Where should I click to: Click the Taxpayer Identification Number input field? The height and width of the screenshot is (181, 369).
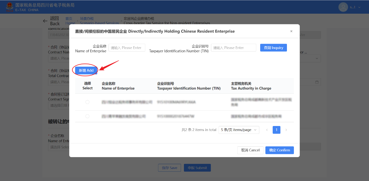[x=233, y=48]
